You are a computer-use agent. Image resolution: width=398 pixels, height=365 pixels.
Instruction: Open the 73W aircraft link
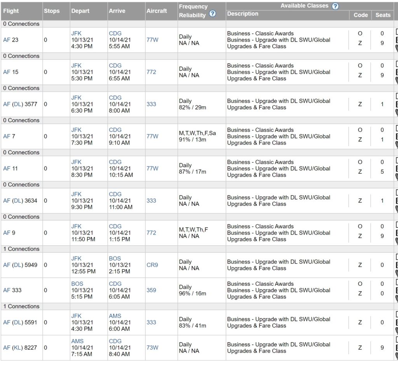(152, 348)
